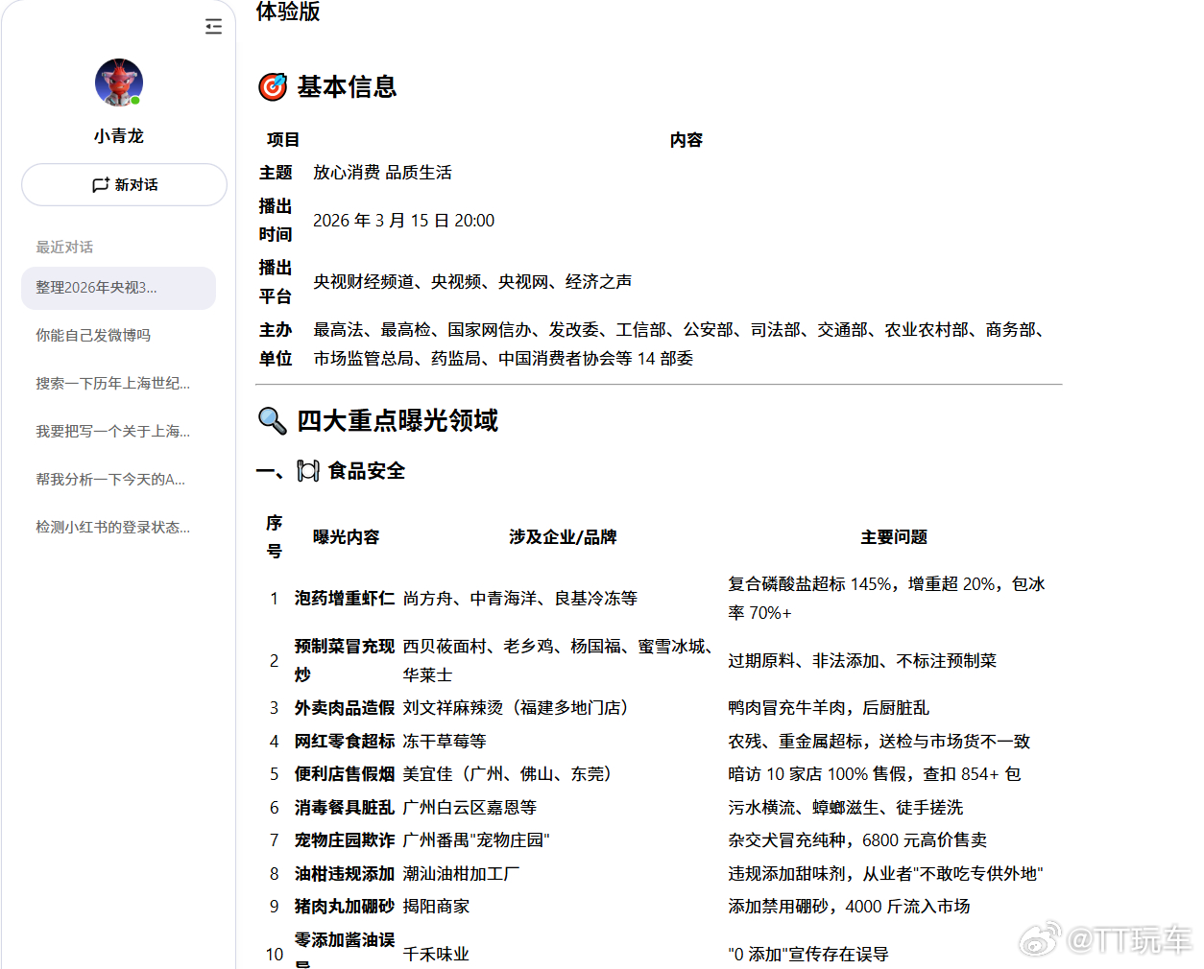Click the broadcast time 2026 年 3 月 15 日 20:00
This screenshot has height=969, width=1204.
403,221
